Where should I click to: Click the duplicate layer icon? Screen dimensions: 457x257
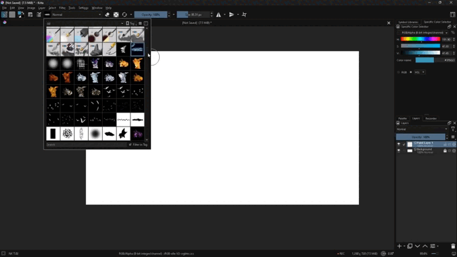click(x=410, y=246)
